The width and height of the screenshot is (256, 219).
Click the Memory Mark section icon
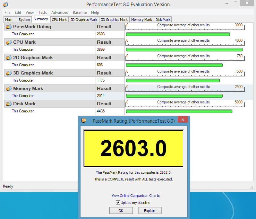pos(9,88)
